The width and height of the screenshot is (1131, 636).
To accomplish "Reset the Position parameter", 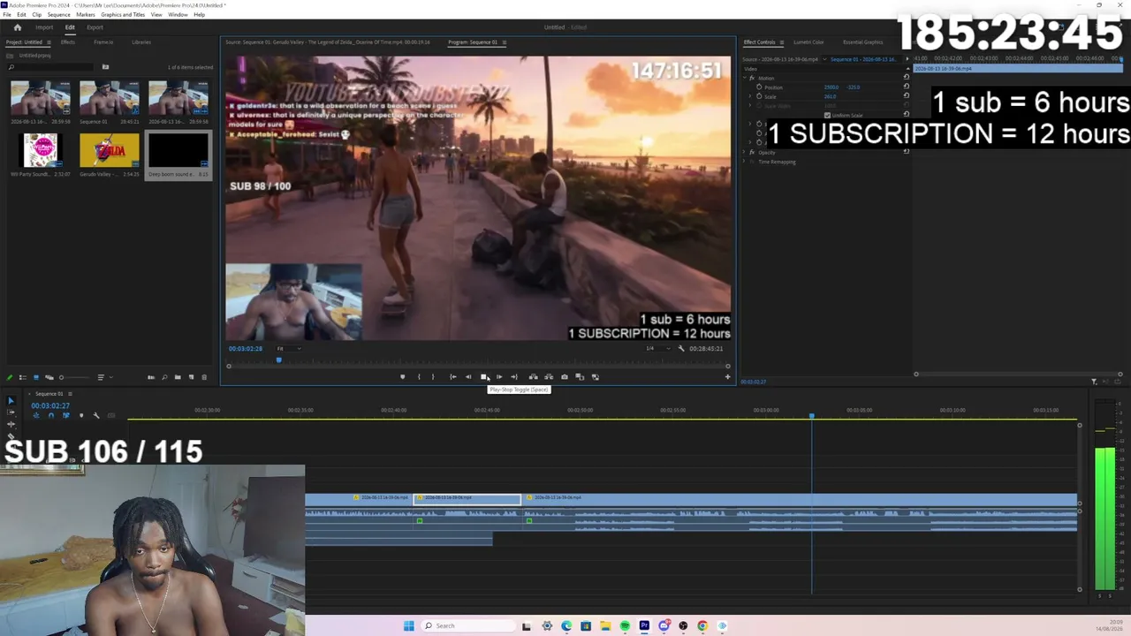I will click(906, 87).
